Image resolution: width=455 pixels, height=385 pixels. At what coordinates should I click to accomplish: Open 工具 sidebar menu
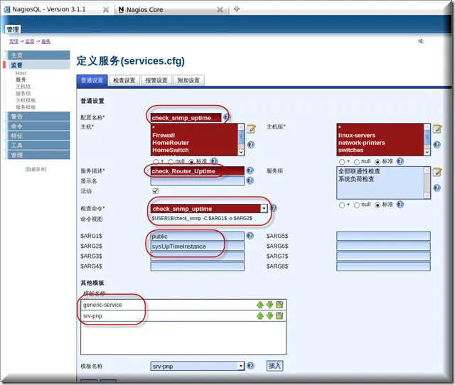pos(38,145)
